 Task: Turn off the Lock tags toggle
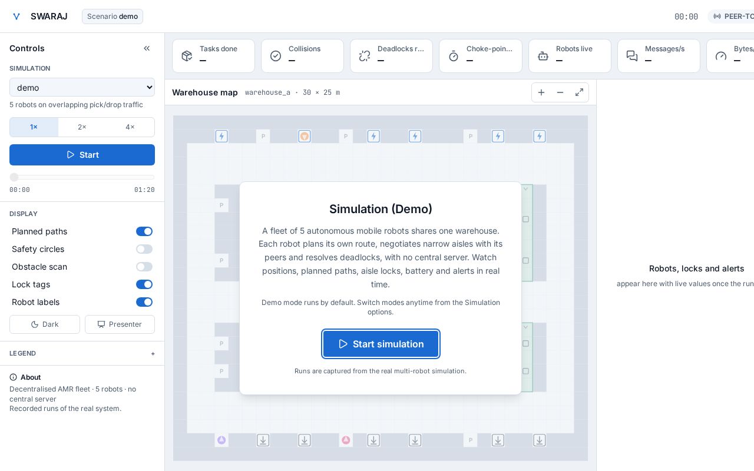point(144,284)
